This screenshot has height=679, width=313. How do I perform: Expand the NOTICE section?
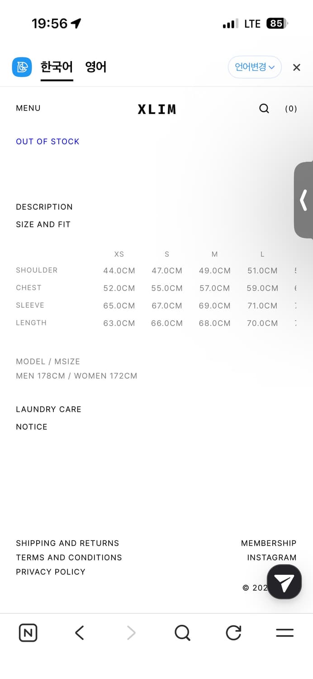tap(32, 427)
